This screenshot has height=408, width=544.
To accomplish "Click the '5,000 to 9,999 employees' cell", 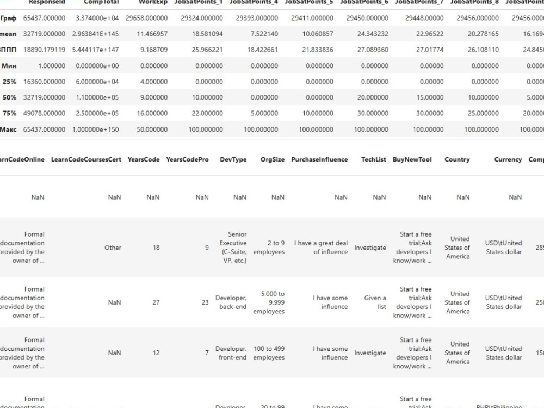I will tap(269, 302).
